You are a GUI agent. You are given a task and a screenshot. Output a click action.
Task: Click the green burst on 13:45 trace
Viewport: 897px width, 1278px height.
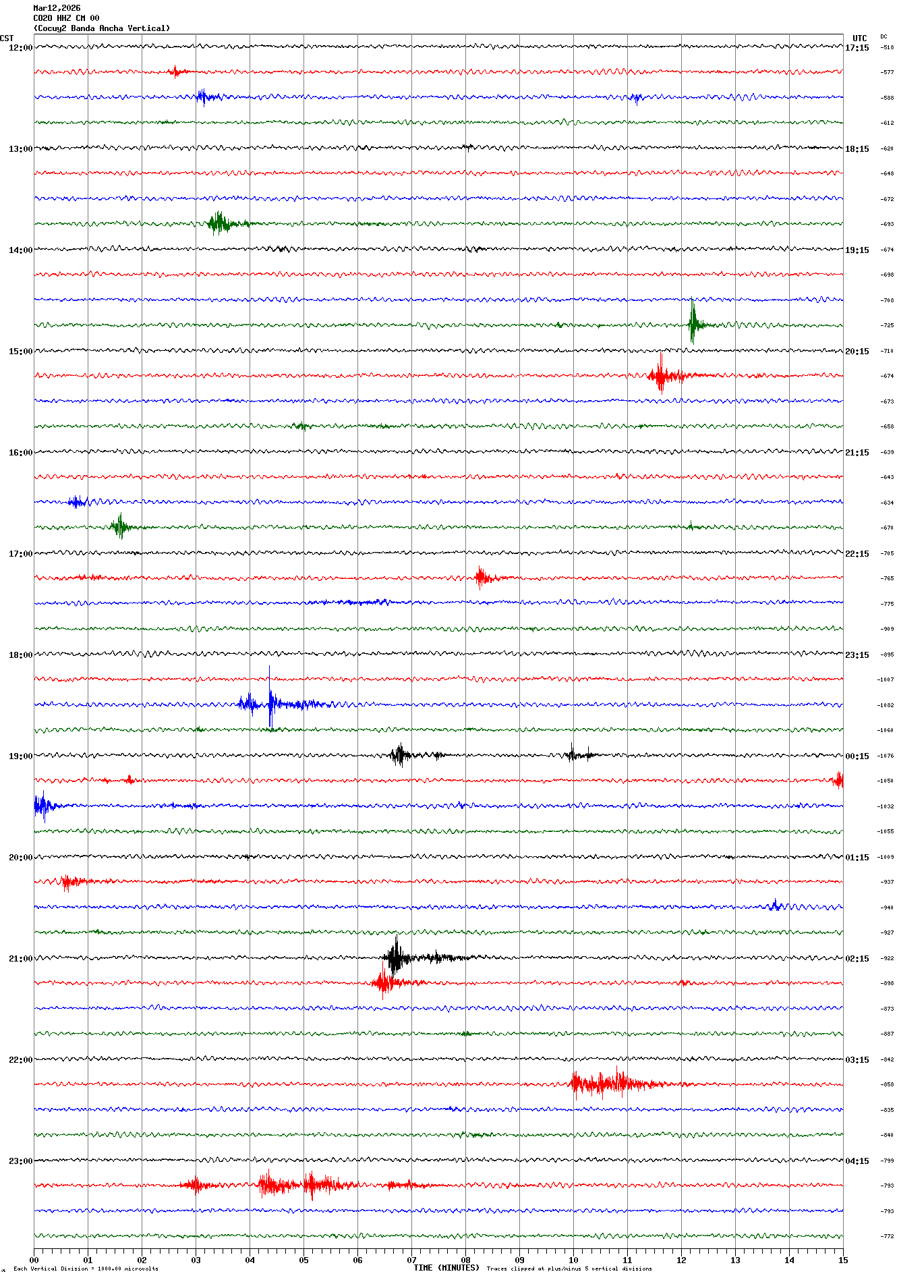point(219,223)
